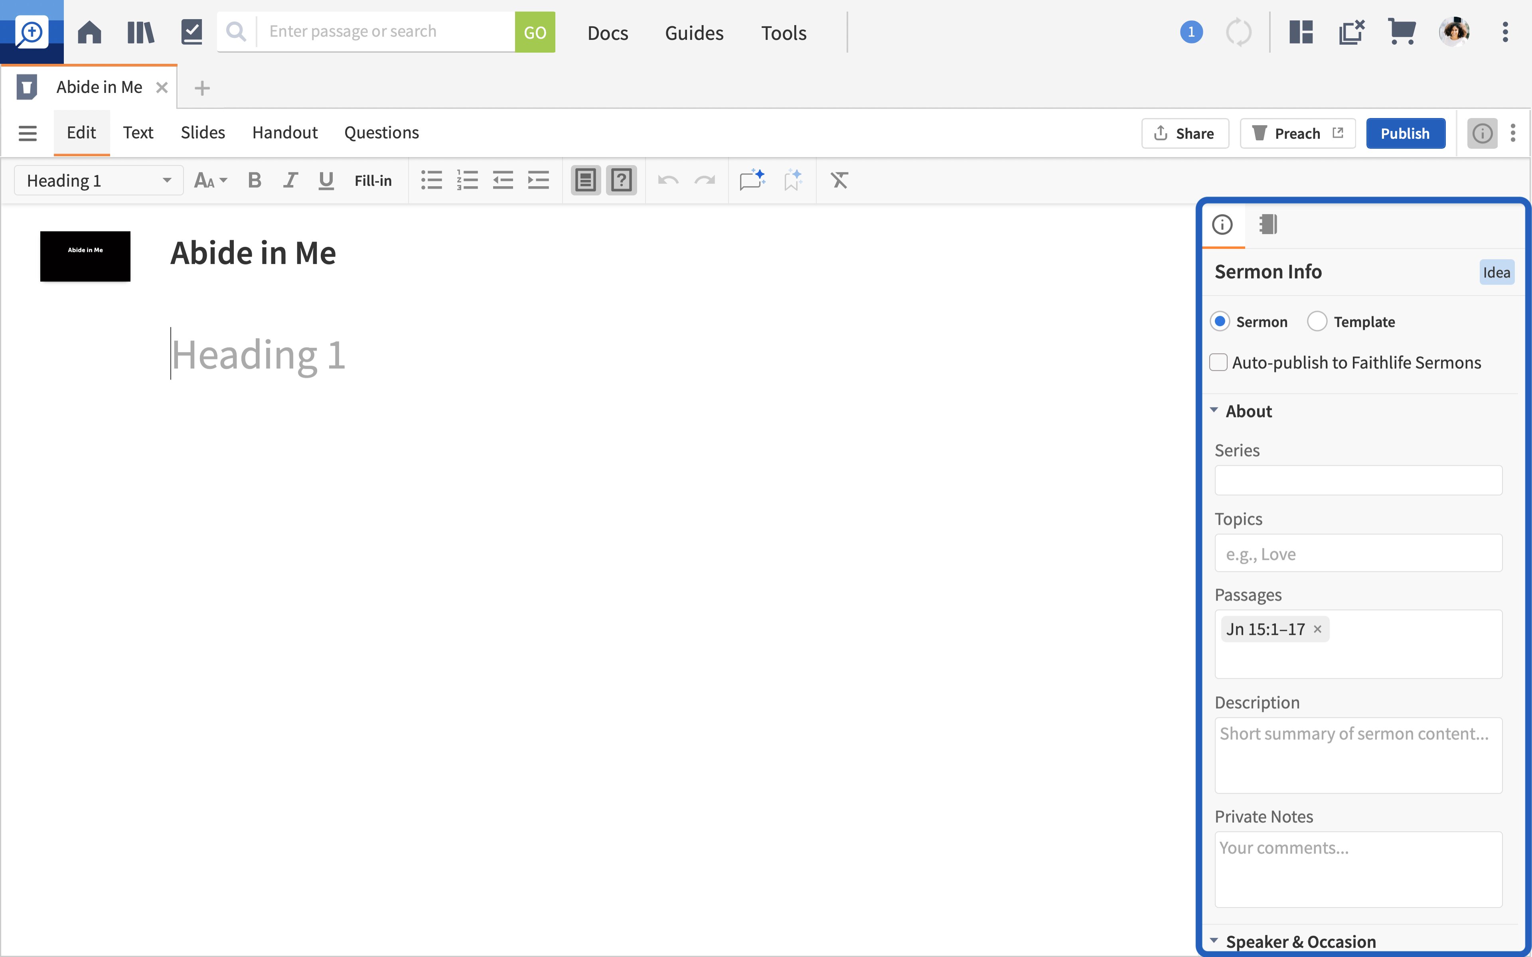This screenshot has width=1532, height=957.
Task: Open the Tools menu
Action: [784, 32]
